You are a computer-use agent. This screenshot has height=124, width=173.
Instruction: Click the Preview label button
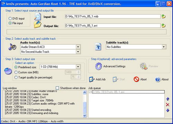[153, 66]
